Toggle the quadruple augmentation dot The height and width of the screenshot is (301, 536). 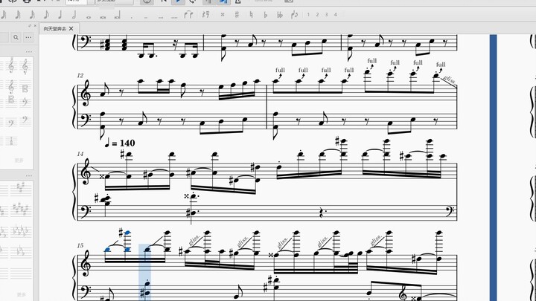pos(174,16)
